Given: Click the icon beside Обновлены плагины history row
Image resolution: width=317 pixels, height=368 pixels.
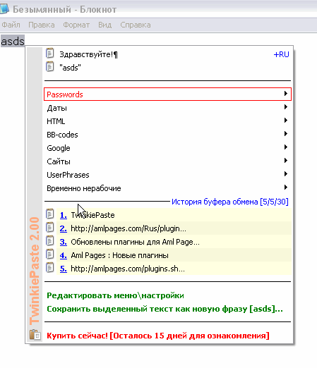Looking at the screenshot, I should pyautogui.click(x=49, y=240).
